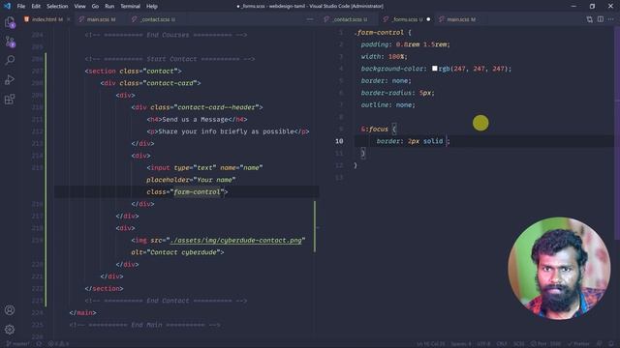Click the placeholder="Your name" attribute
Viewport: 620px width, 348px height.
click(x=191, y=180)
